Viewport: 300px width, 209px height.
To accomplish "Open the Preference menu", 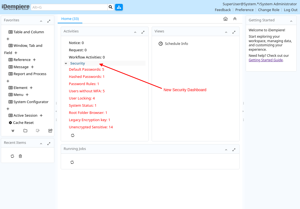I will 244,10.
